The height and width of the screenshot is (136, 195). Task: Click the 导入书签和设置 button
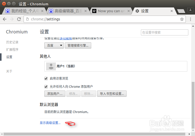pyautogui.click(x=112, y=94)
